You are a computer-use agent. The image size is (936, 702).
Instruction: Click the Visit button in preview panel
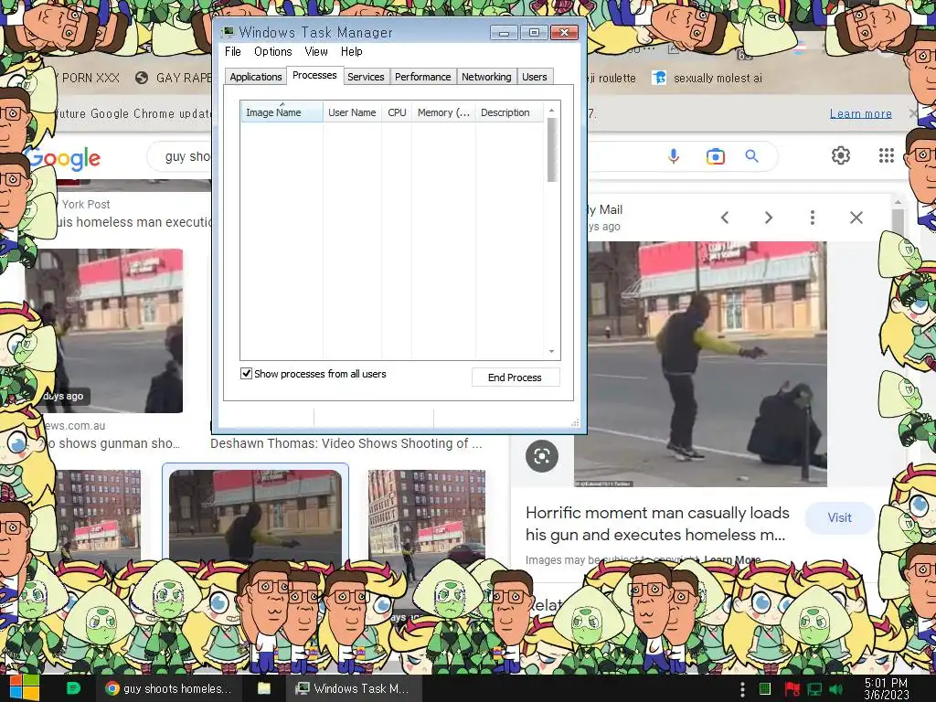click(x=839, y=517)
